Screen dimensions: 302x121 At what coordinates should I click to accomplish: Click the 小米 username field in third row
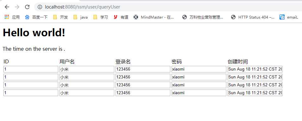[87, 85]
